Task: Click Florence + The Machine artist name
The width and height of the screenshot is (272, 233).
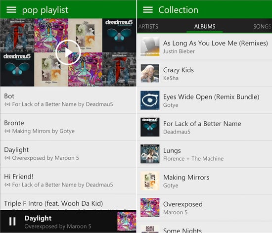Action: [193, 159]
